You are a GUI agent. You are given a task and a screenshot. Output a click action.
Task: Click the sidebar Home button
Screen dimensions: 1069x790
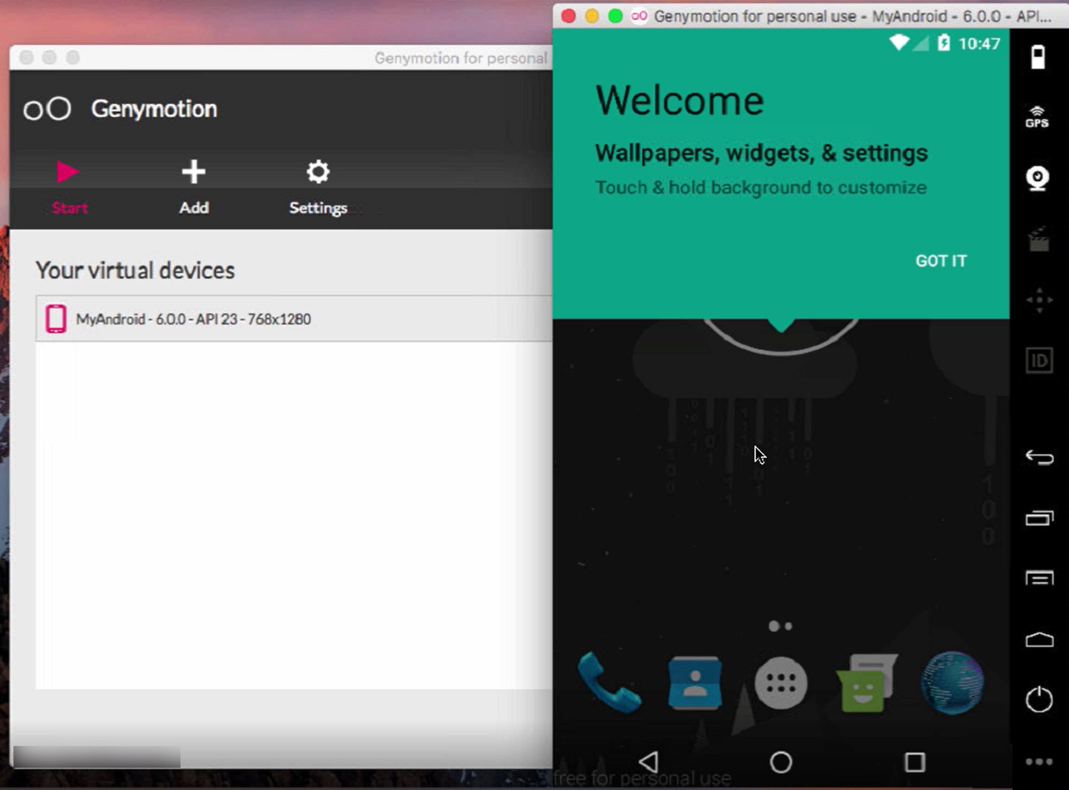tap(1038, 639)
